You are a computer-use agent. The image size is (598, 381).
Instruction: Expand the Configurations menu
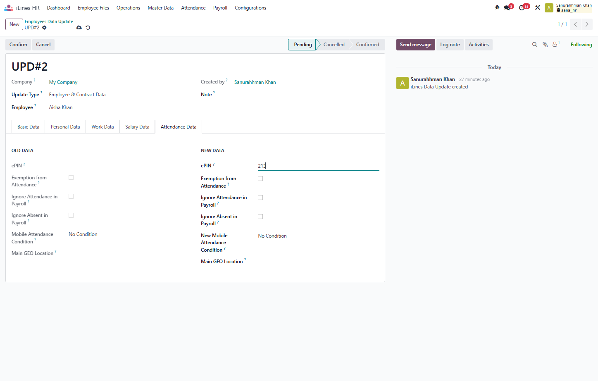(250, 8)
